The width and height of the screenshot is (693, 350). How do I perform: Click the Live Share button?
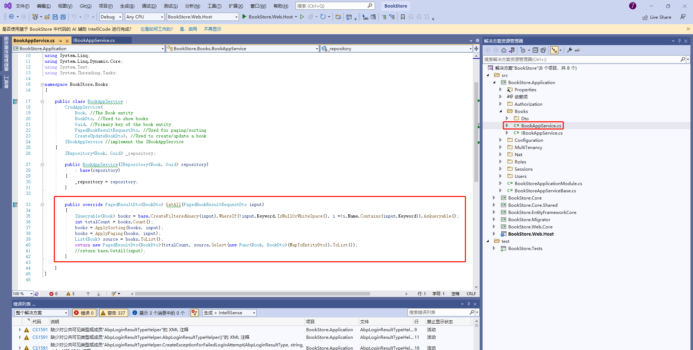click(657, 17)
